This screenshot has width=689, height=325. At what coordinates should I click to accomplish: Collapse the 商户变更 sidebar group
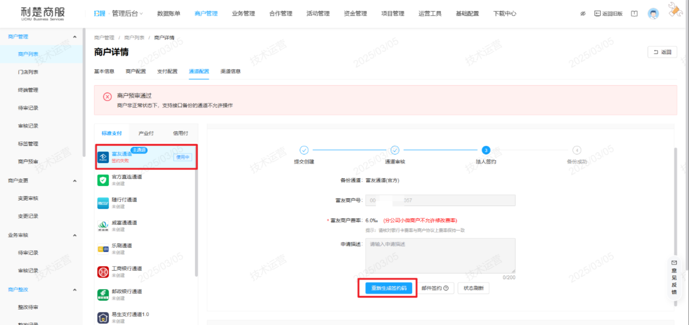coord(75,181)
